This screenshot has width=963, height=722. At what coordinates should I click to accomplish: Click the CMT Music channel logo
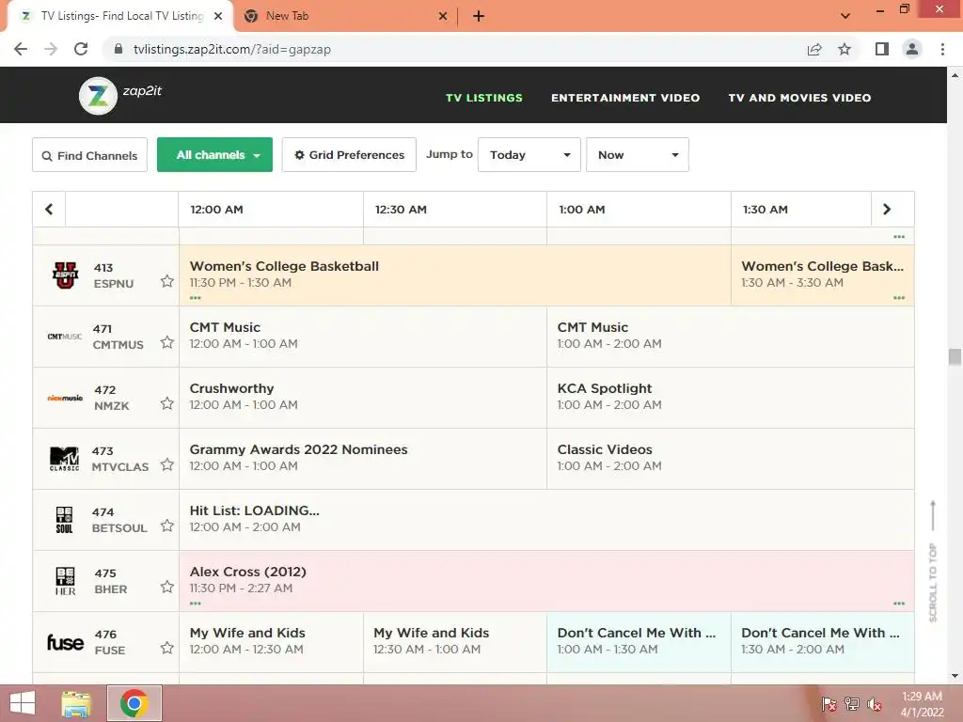pyautogui.click(x=65, y=337)
